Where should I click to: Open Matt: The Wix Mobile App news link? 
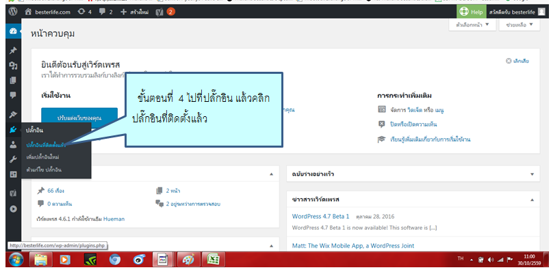pos(353,246)
